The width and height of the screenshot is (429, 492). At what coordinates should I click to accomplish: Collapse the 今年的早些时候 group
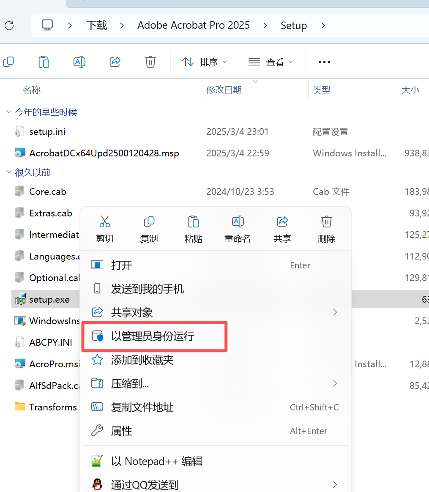click(9, 112)
